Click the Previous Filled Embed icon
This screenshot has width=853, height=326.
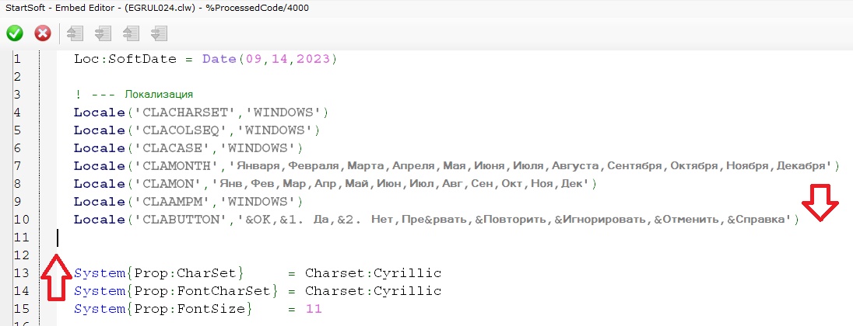click(131, 33)
